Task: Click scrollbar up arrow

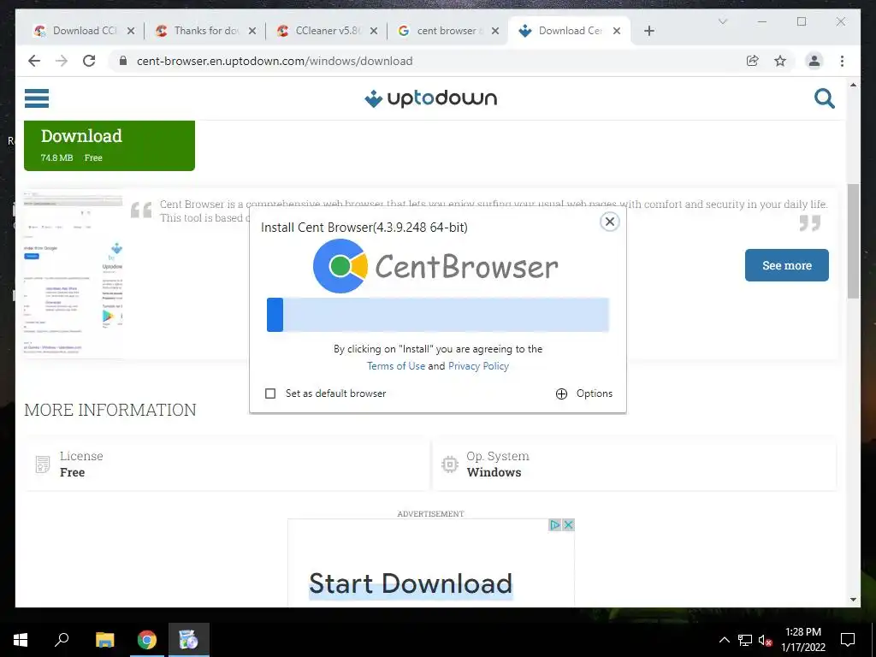Action: (853, 85)
